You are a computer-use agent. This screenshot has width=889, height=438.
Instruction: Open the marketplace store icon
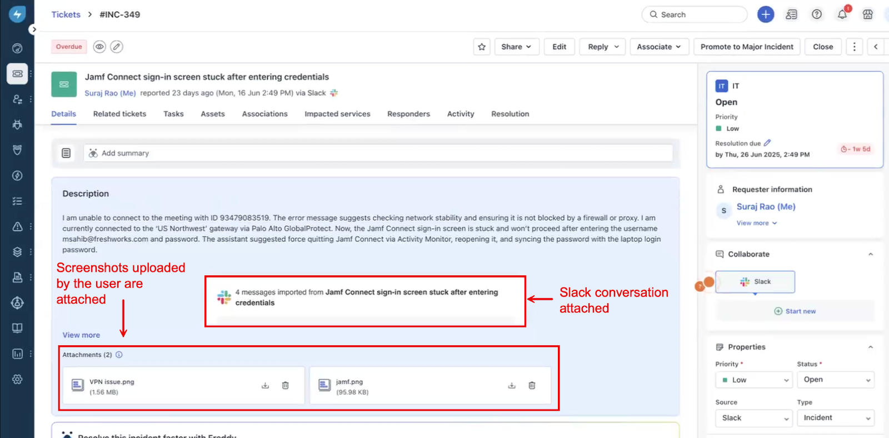pyautogui.click(x=868, y=14)
